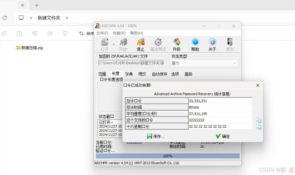Click the 开始! (Start) toolbar icon
Viewport: 295px width, 175px height.
pyautogui.click(x=123, y=45)
